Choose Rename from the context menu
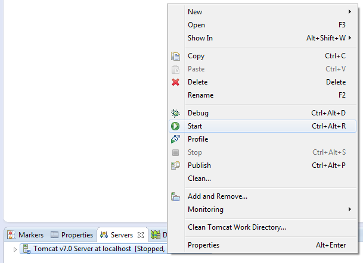The width and height of the screenshot is (363, 263). coord(200,95)
